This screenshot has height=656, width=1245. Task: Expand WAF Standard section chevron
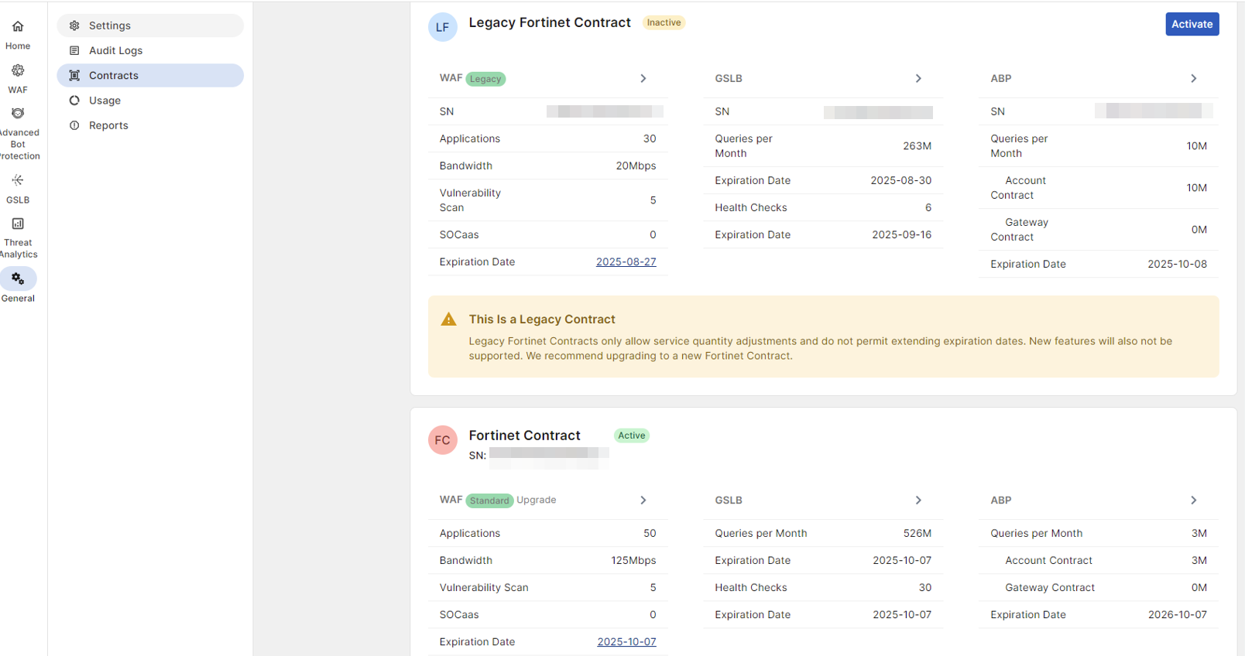[x=643, y=501]
